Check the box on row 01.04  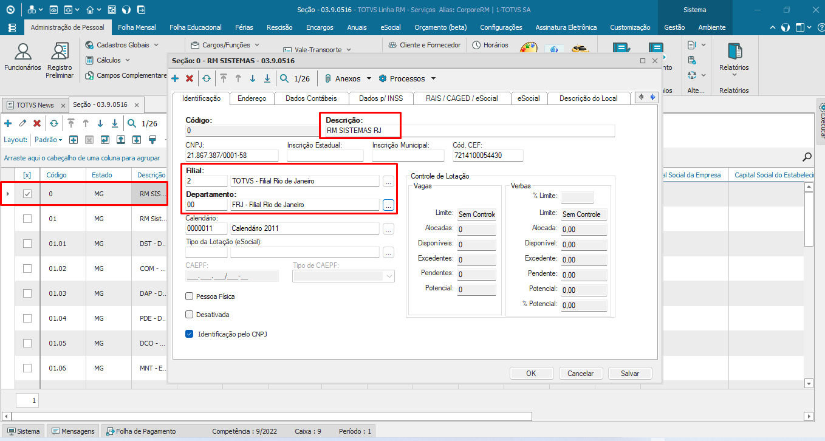pos(27,318)
